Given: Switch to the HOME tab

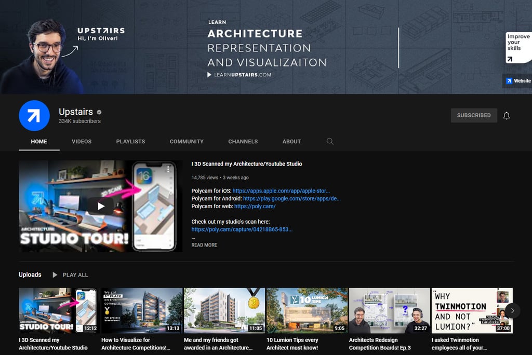Looking at the screenshot, I should (39, 141).
